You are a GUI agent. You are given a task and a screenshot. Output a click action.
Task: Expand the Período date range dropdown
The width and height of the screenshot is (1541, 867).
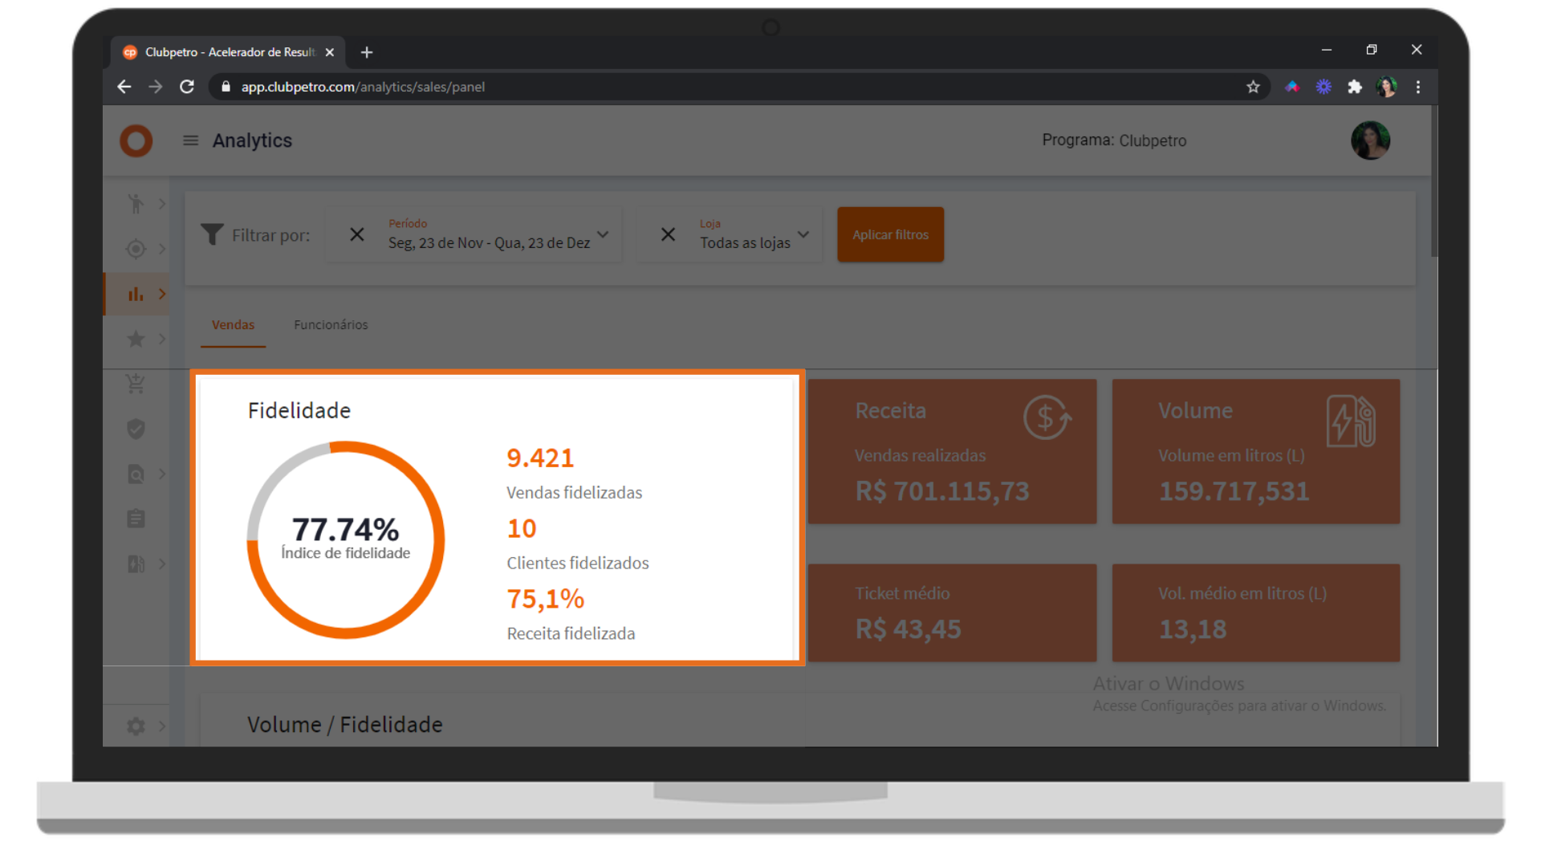pos(603,234)
